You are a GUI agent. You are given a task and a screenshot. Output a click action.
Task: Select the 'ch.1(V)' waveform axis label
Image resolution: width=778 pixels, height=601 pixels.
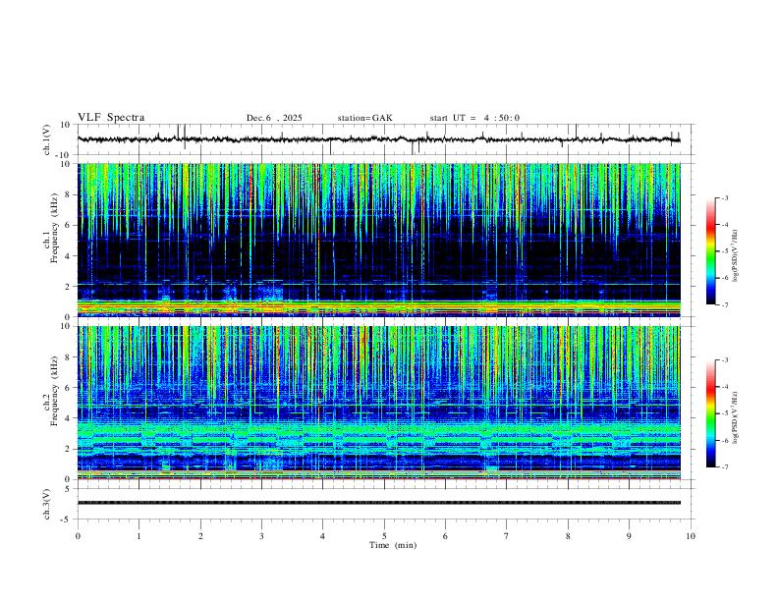(x=47, y=139)
